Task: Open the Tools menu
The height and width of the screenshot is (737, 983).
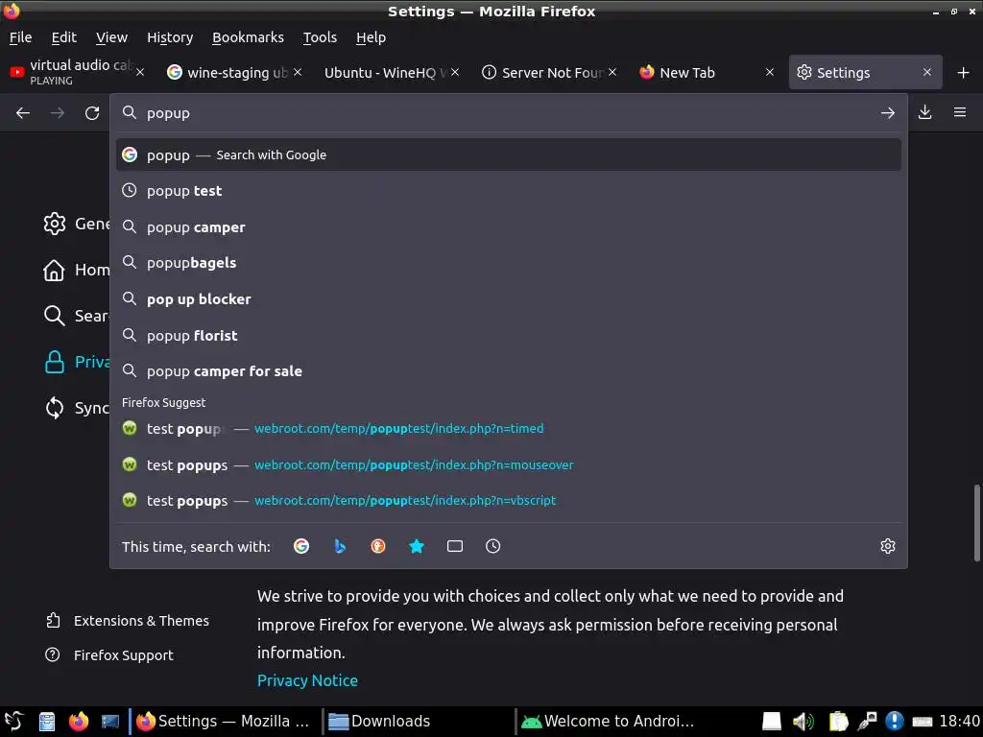Action: [x=320, y=37]
